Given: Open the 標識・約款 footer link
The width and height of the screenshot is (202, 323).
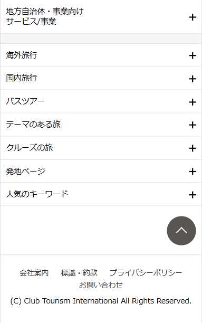Looking at the screenshot, I should tap(79, 273).
